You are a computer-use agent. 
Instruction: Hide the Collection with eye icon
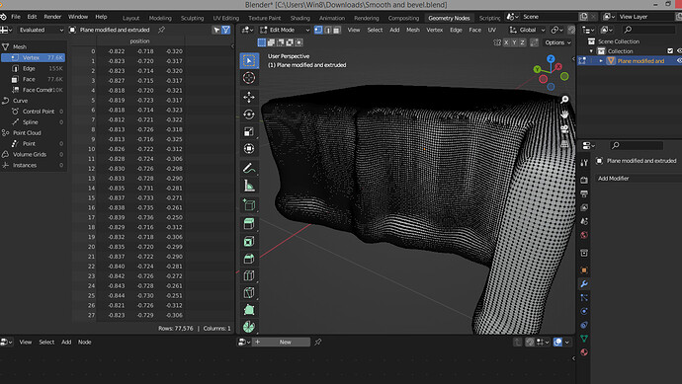point(679,51)
